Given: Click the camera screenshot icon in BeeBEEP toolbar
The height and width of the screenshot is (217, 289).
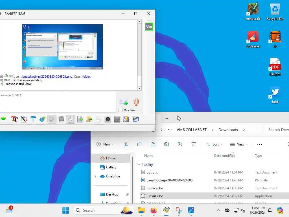Looking at the screenshot, I should point(108,119).
